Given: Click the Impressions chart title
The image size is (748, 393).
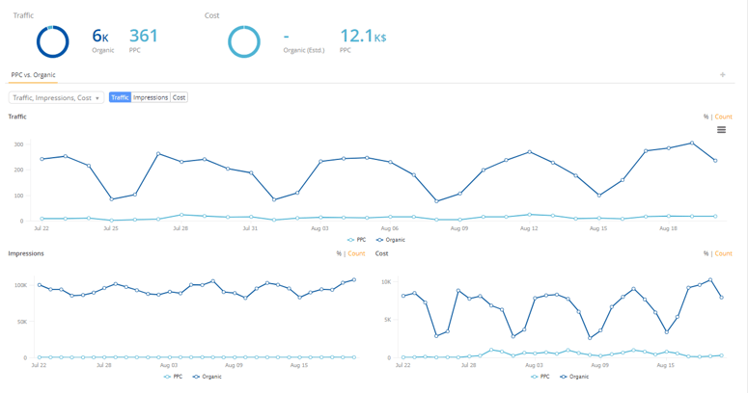Looking at the screenshot, I should [x=26, y=254].
